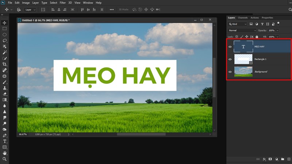The image size is (292, 164).
Task: Select the Move tool
Action: coord(4,23)
